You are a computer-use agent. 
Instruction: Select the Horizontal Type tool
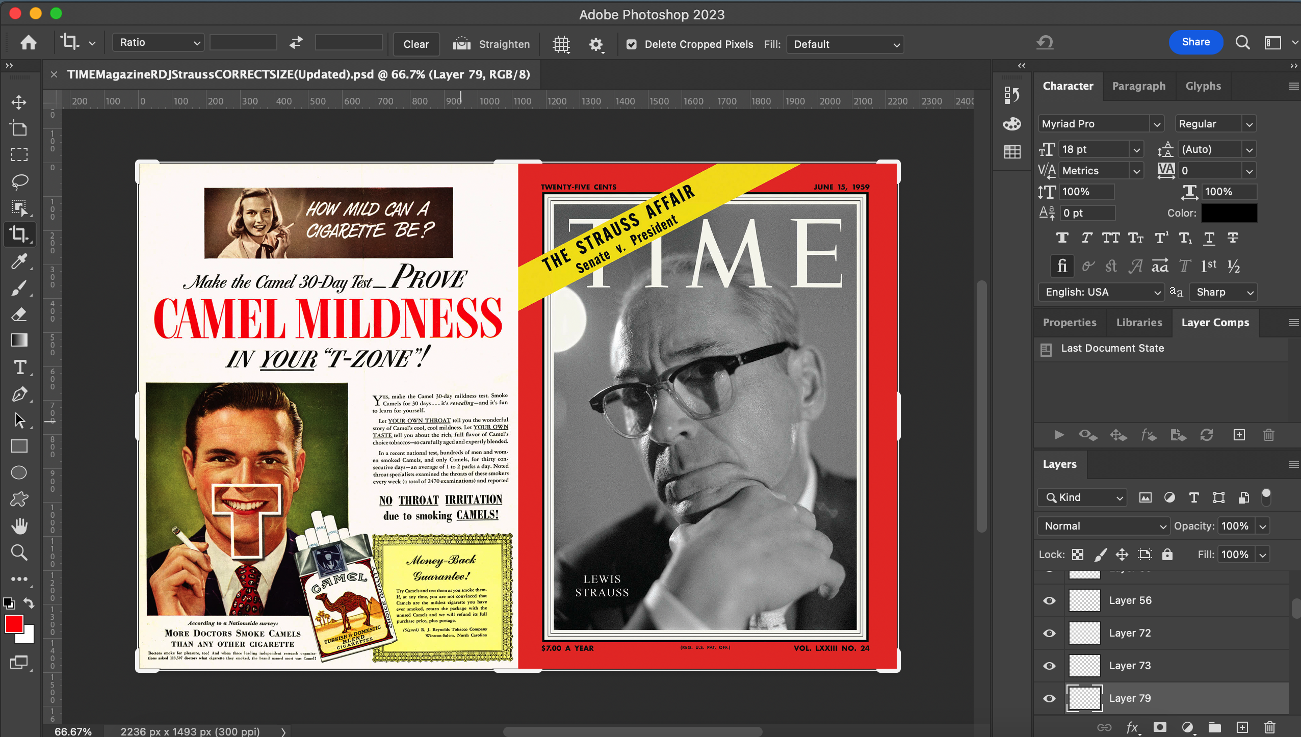(x=19, y=367)
